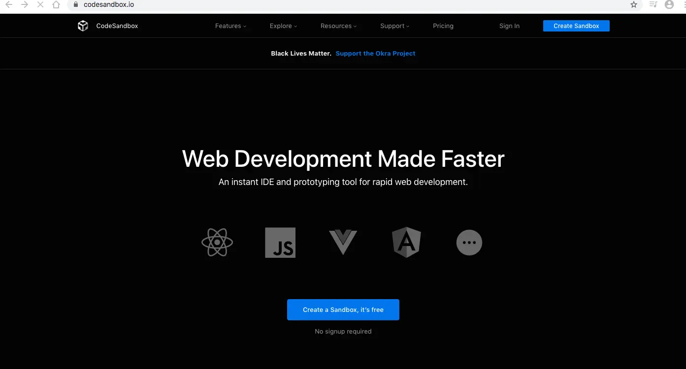Click the Web Development Made Faster heading
The image size is (686, 369).
click(x=343, y=158)
